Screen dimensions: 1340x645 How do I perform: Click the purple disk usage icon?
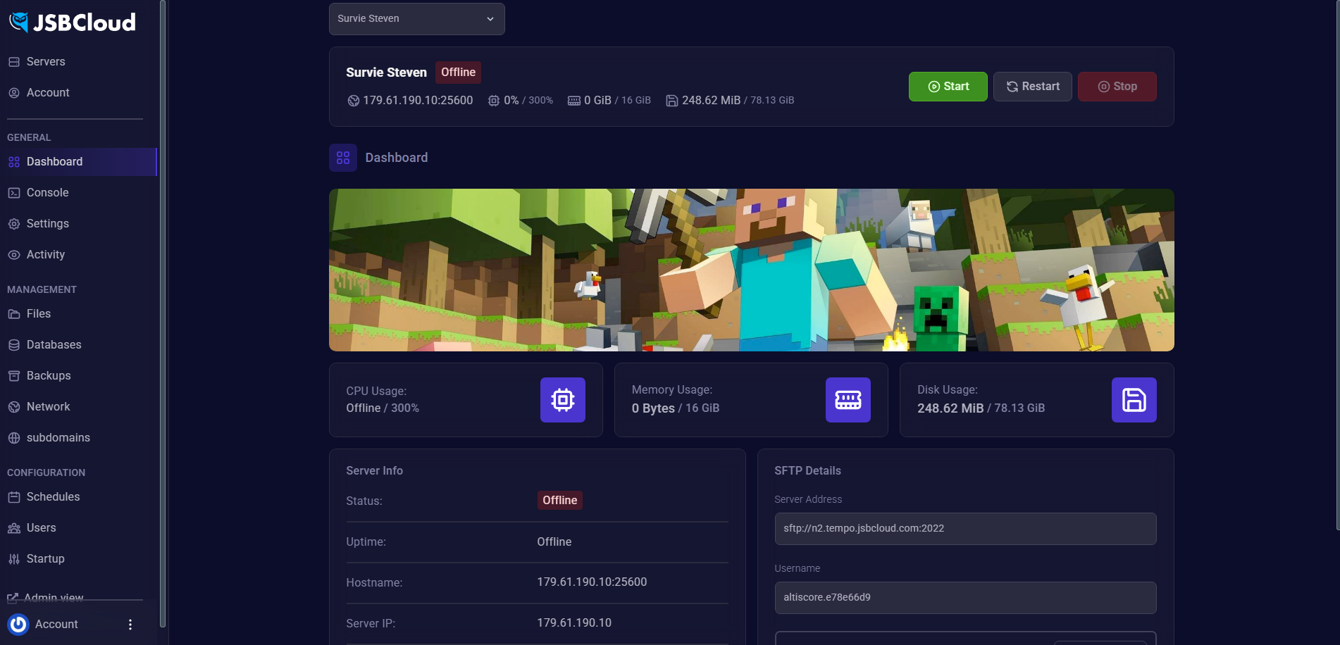coord(1134,400)
